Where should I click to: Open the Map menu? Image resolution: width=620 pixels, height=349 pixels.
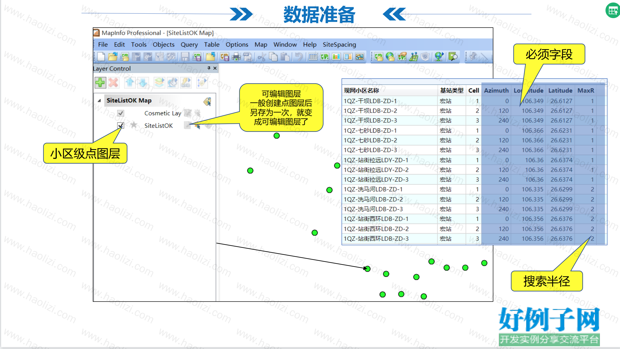261,45
